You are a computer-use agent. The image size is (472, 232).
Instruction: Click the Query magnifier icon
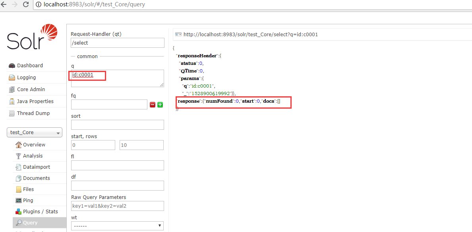coord(19,223)
